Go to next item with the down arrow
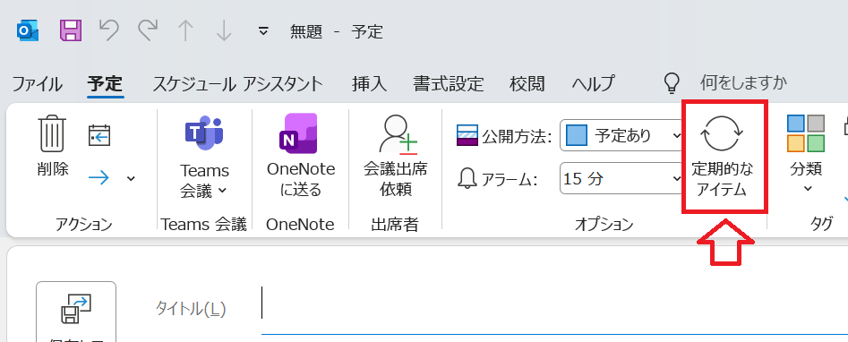 tap(223, 30)
